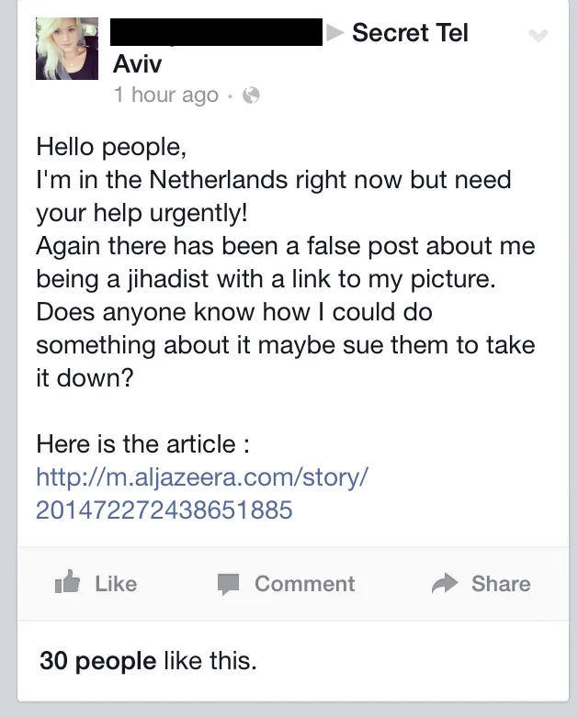View the 30 people who liked this

(x=98, y=661)
